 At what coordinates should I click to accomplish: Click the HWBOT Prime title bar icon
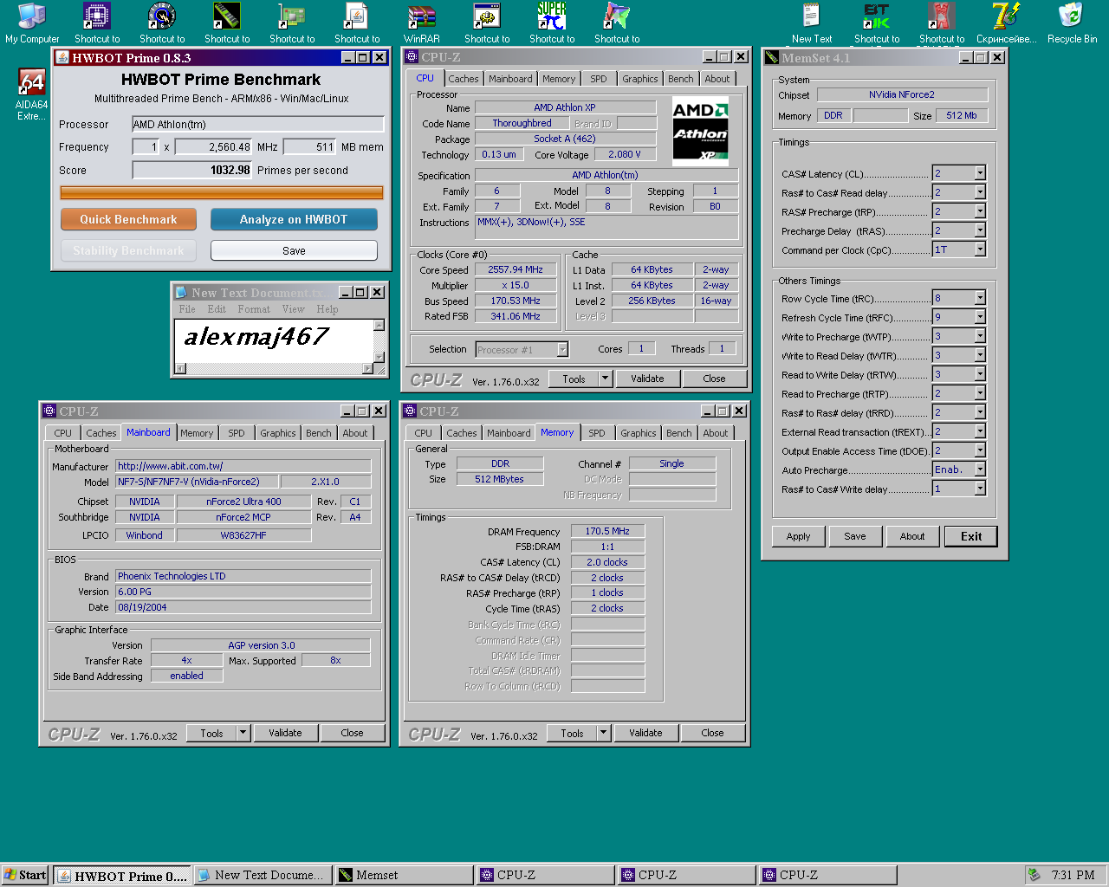[62, 58]
